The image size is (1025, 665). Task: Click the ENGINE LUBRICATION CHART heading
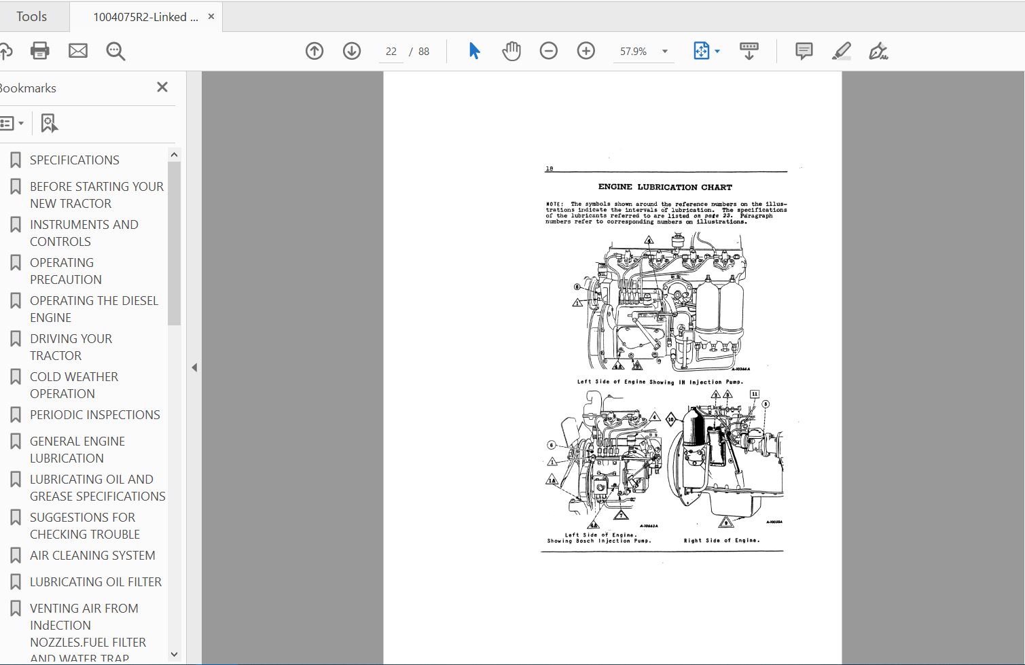click(x=665, y=187)
